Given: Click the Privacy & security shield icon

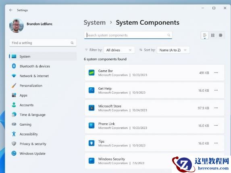Looking at the screenshot, I should 14,143.
